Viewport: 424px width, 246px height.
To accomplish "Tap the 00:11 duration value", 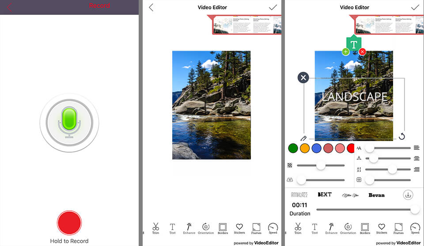I will coord(299,205).
